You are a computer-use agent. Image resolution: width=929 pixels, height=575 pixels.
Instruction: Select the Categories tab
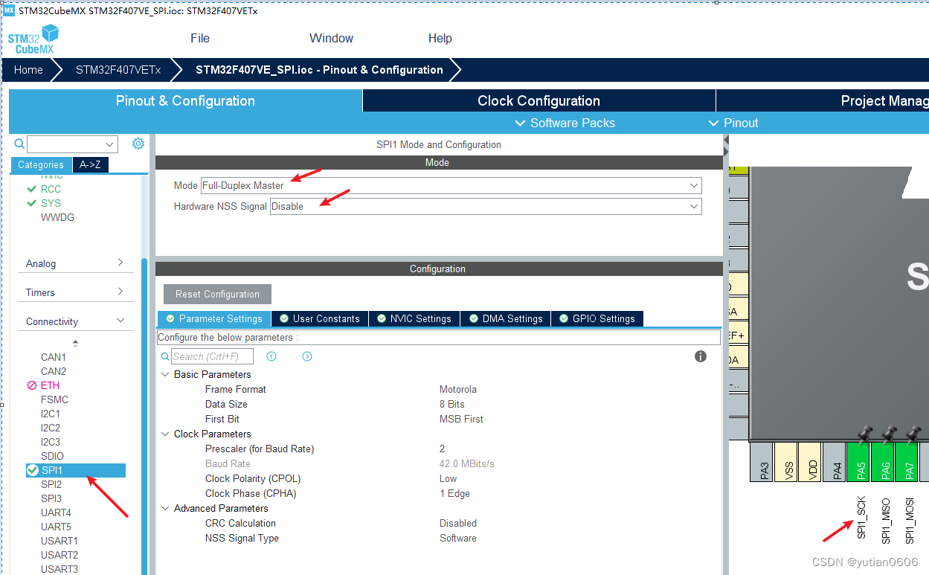tap(41, 165)
